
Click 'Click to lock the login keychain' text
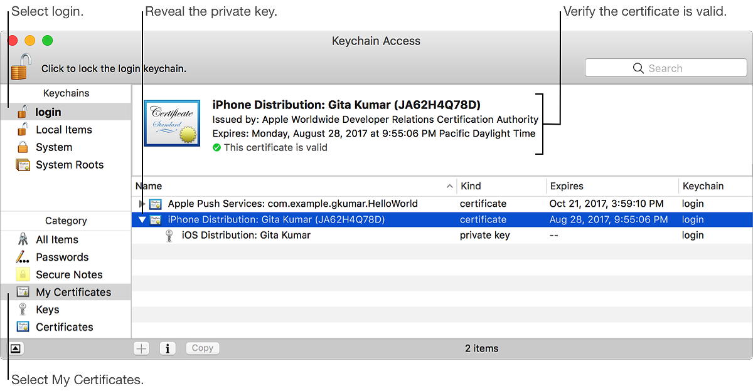(114, 69)
